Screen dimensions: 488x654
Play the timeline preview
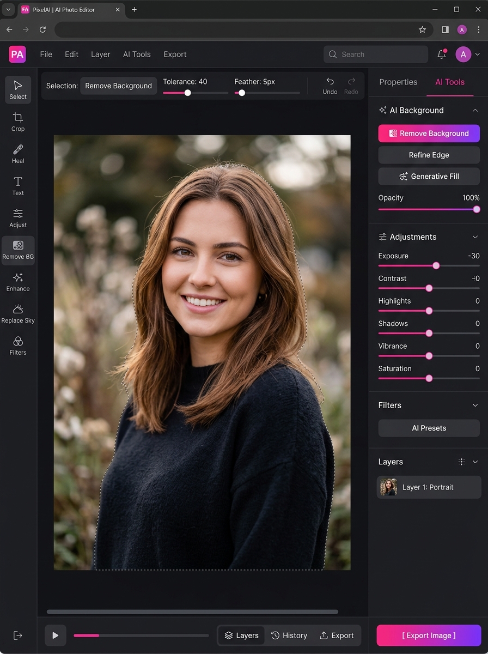point(55,635)
